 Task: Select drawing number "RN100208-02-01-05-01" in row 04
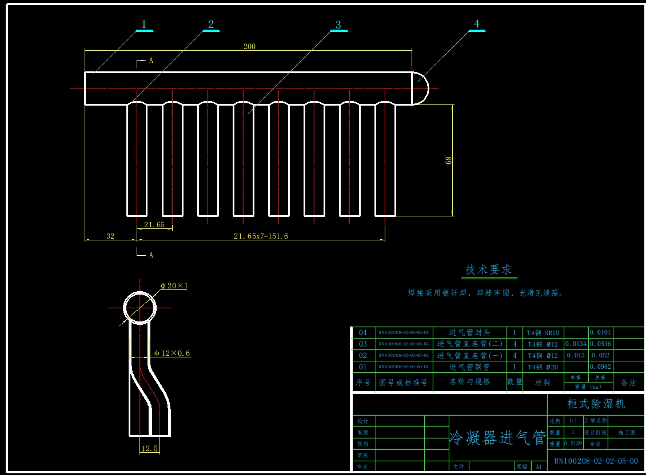tap(404, 332)
